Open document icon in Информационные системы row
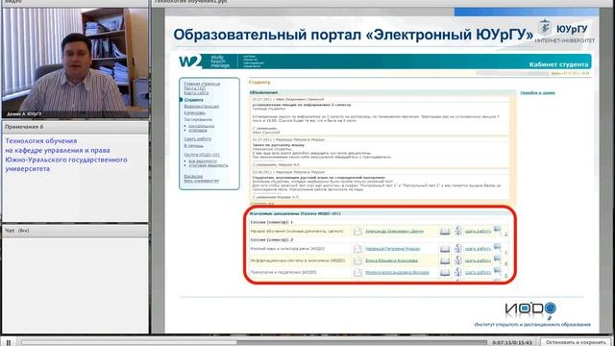 (x=357, y=260)
